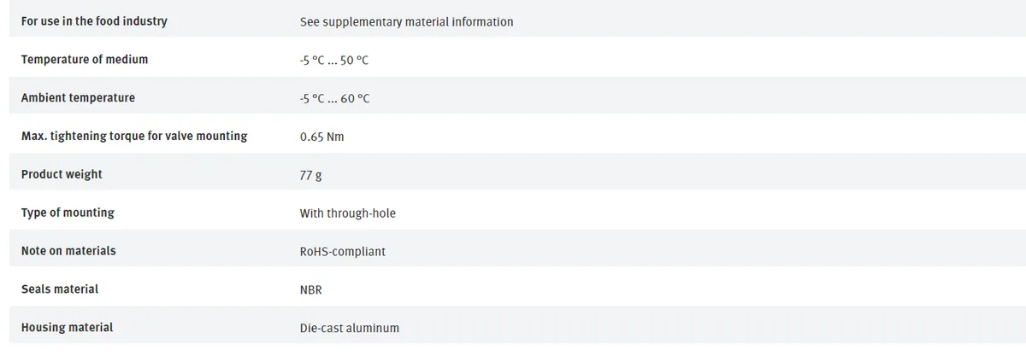The width and height of the screenshot is (1026, 356).
Task: Select 'See supplementary material information' text
Action: point(407,21)
